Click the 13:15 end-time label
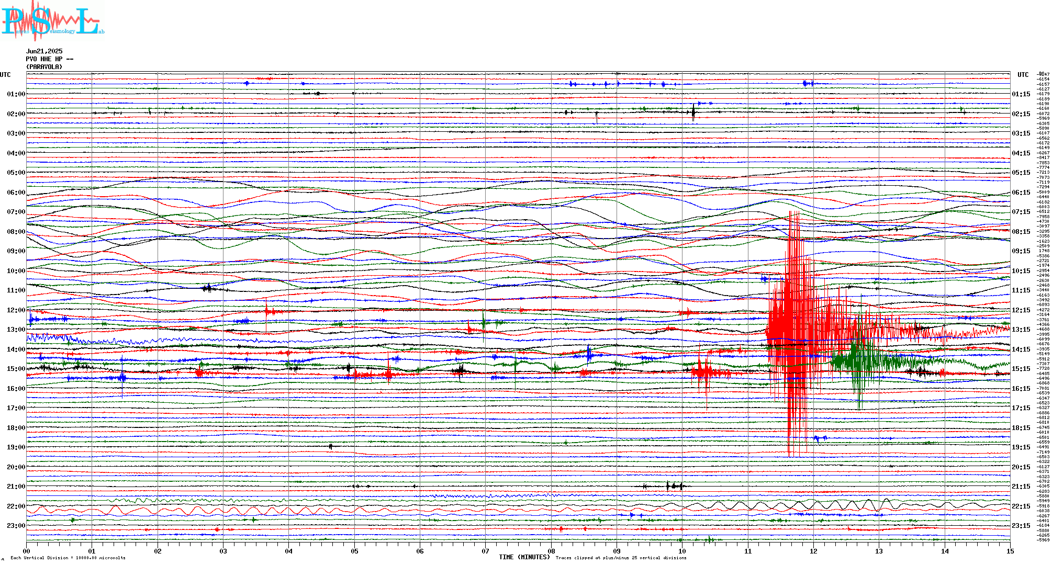Image resolution: width=1052 pixels, height=565 pixels. tap(1021, 330)
